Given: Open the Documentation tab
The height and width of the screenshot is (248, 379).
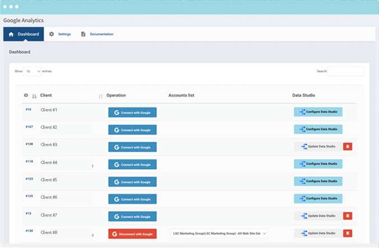Looking at the screenshot, I should 97,34.
